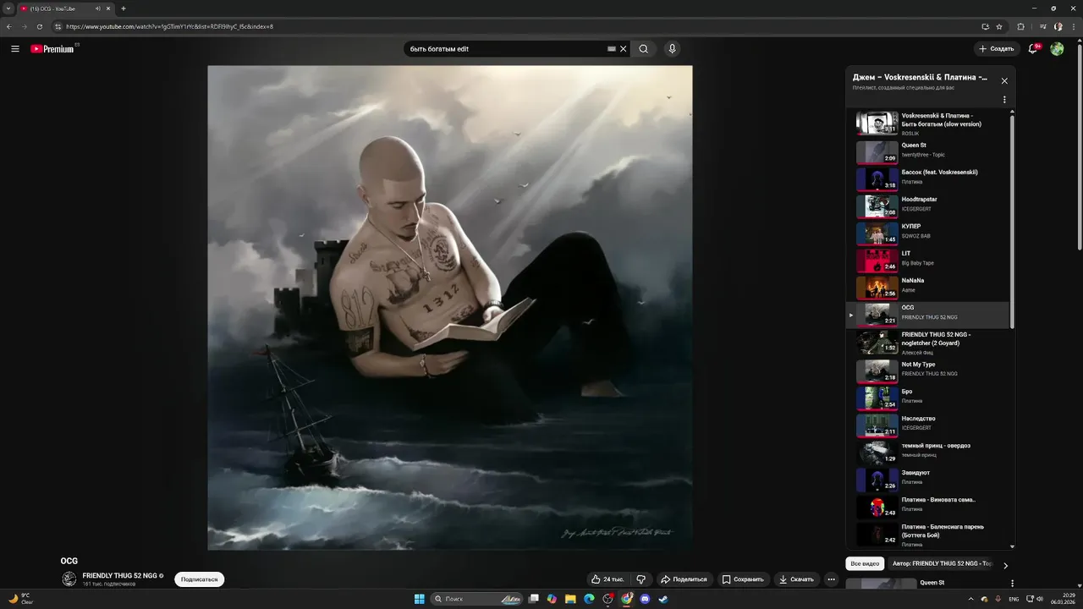
Task: Open Steam from the taskbar
Action: coord(663,599)
